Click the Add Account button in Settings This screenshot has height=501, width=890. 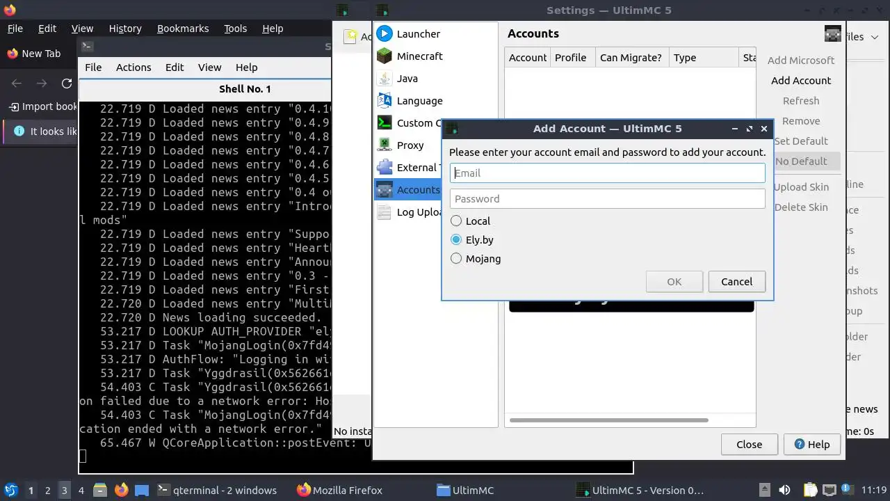pyautogui.click(x=801, y=81)
